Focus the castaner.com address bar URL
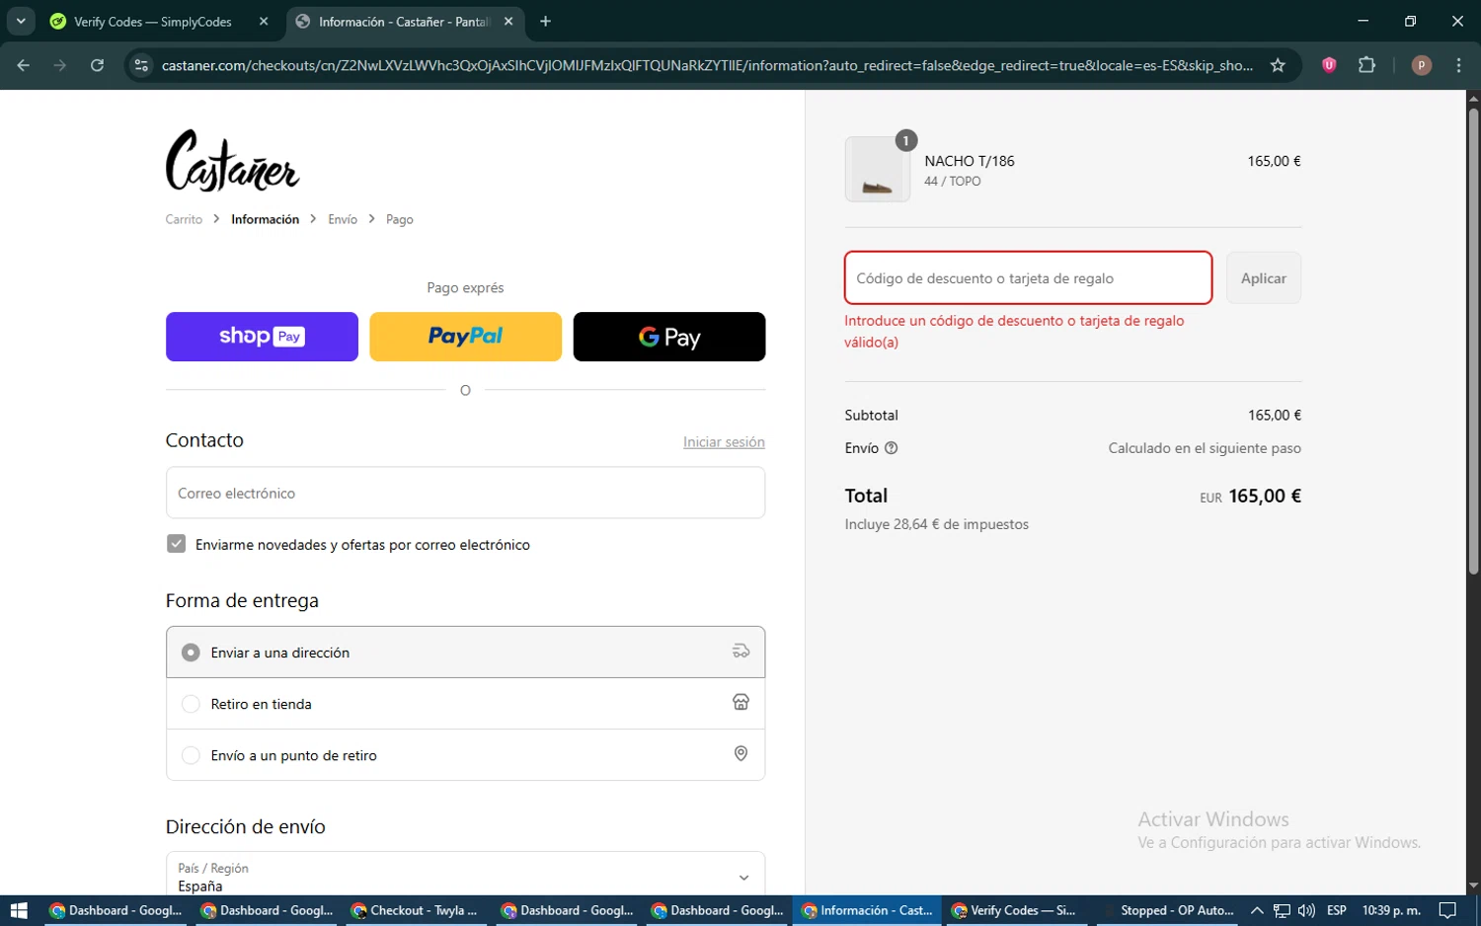Screen dimensions: 1481x926 pos(707,65)
